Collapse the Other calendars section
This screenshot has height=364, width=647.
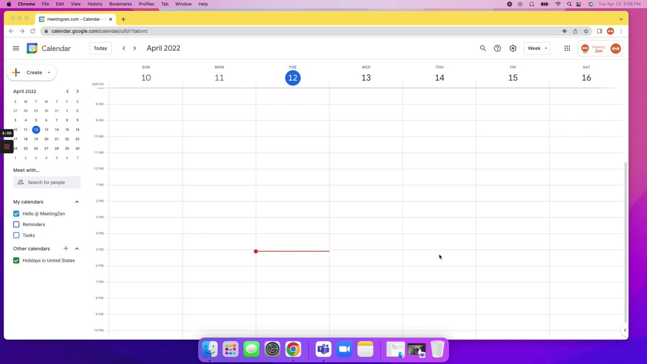click(x=77, y=249)
